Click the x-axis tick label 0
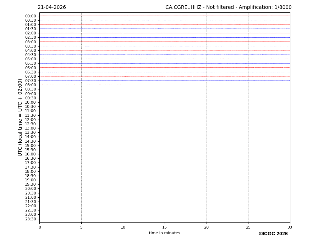 coord(40,227)
